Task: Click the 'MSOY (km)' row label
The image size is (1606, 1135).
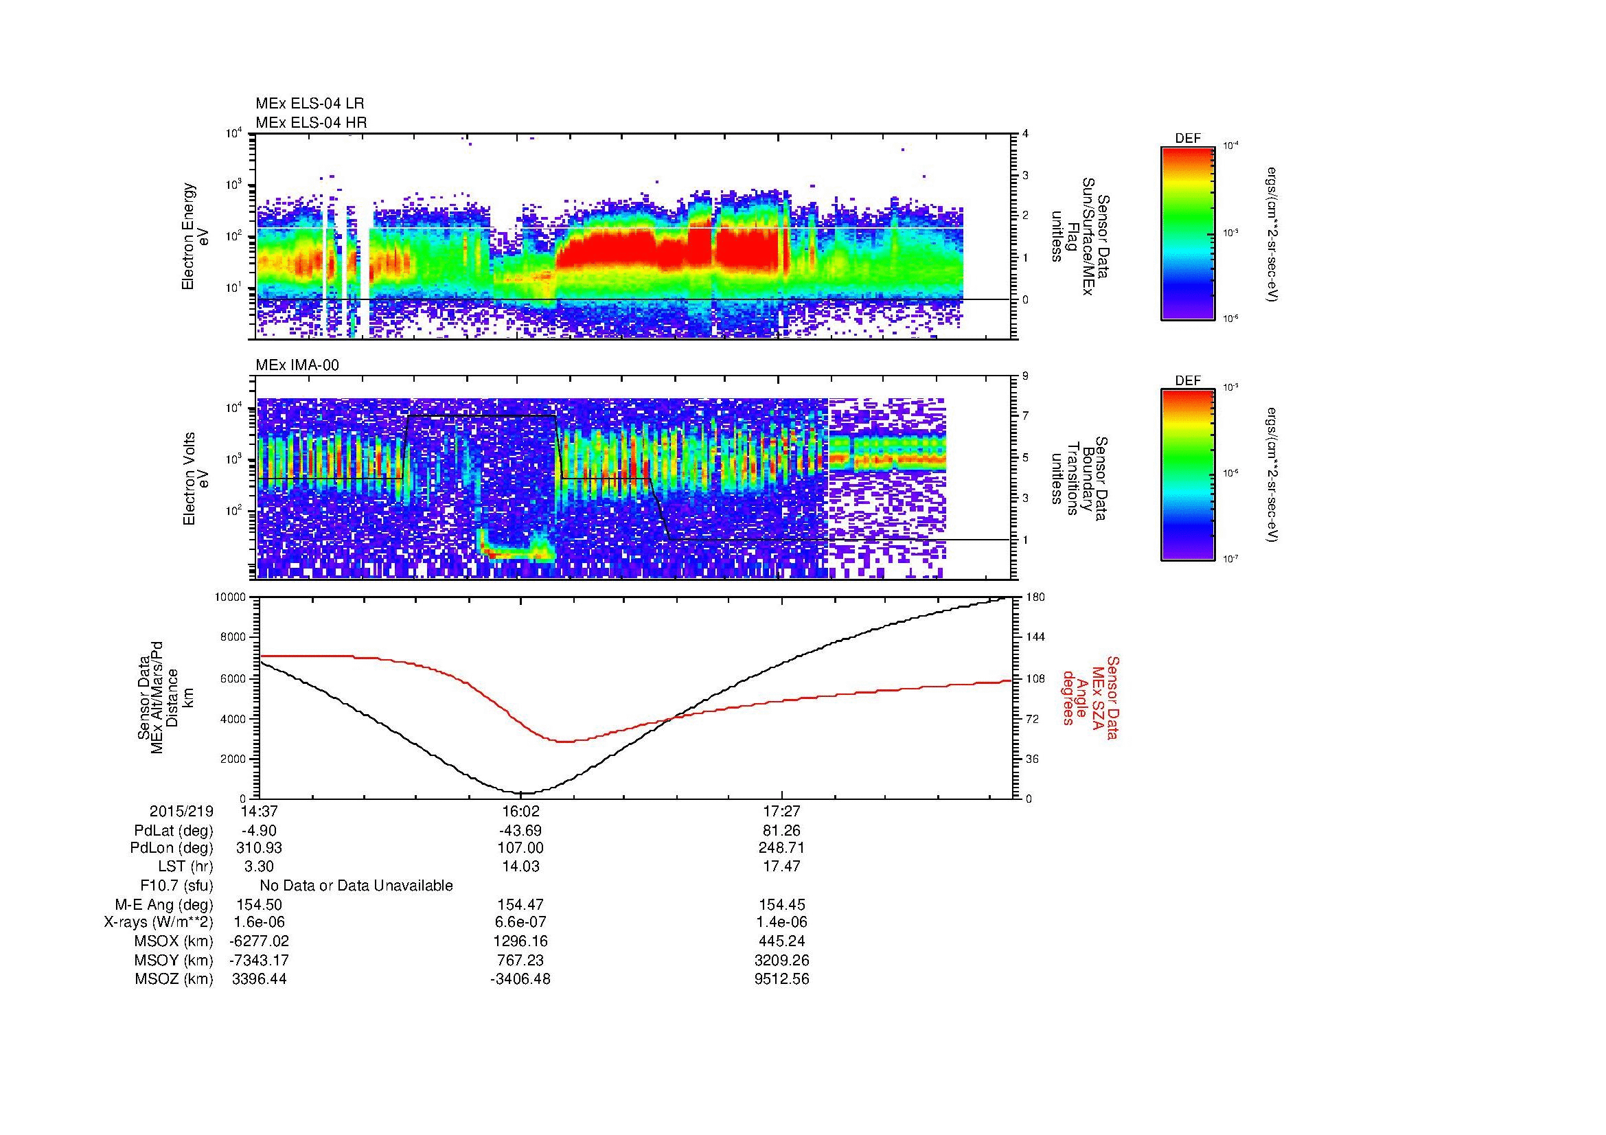Action: click(x=174, y=960)
